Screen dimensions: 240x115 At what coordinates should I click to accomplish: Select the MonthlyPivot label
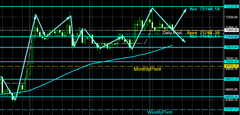point(147,69)
